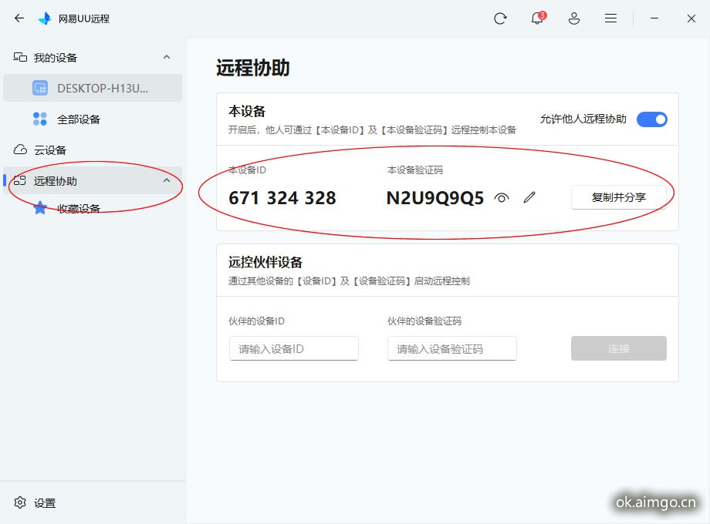The height and width of the screenshot is (524, 710).
Task: Collapse the 我的设备 section chevron
Action: (167, 58)
